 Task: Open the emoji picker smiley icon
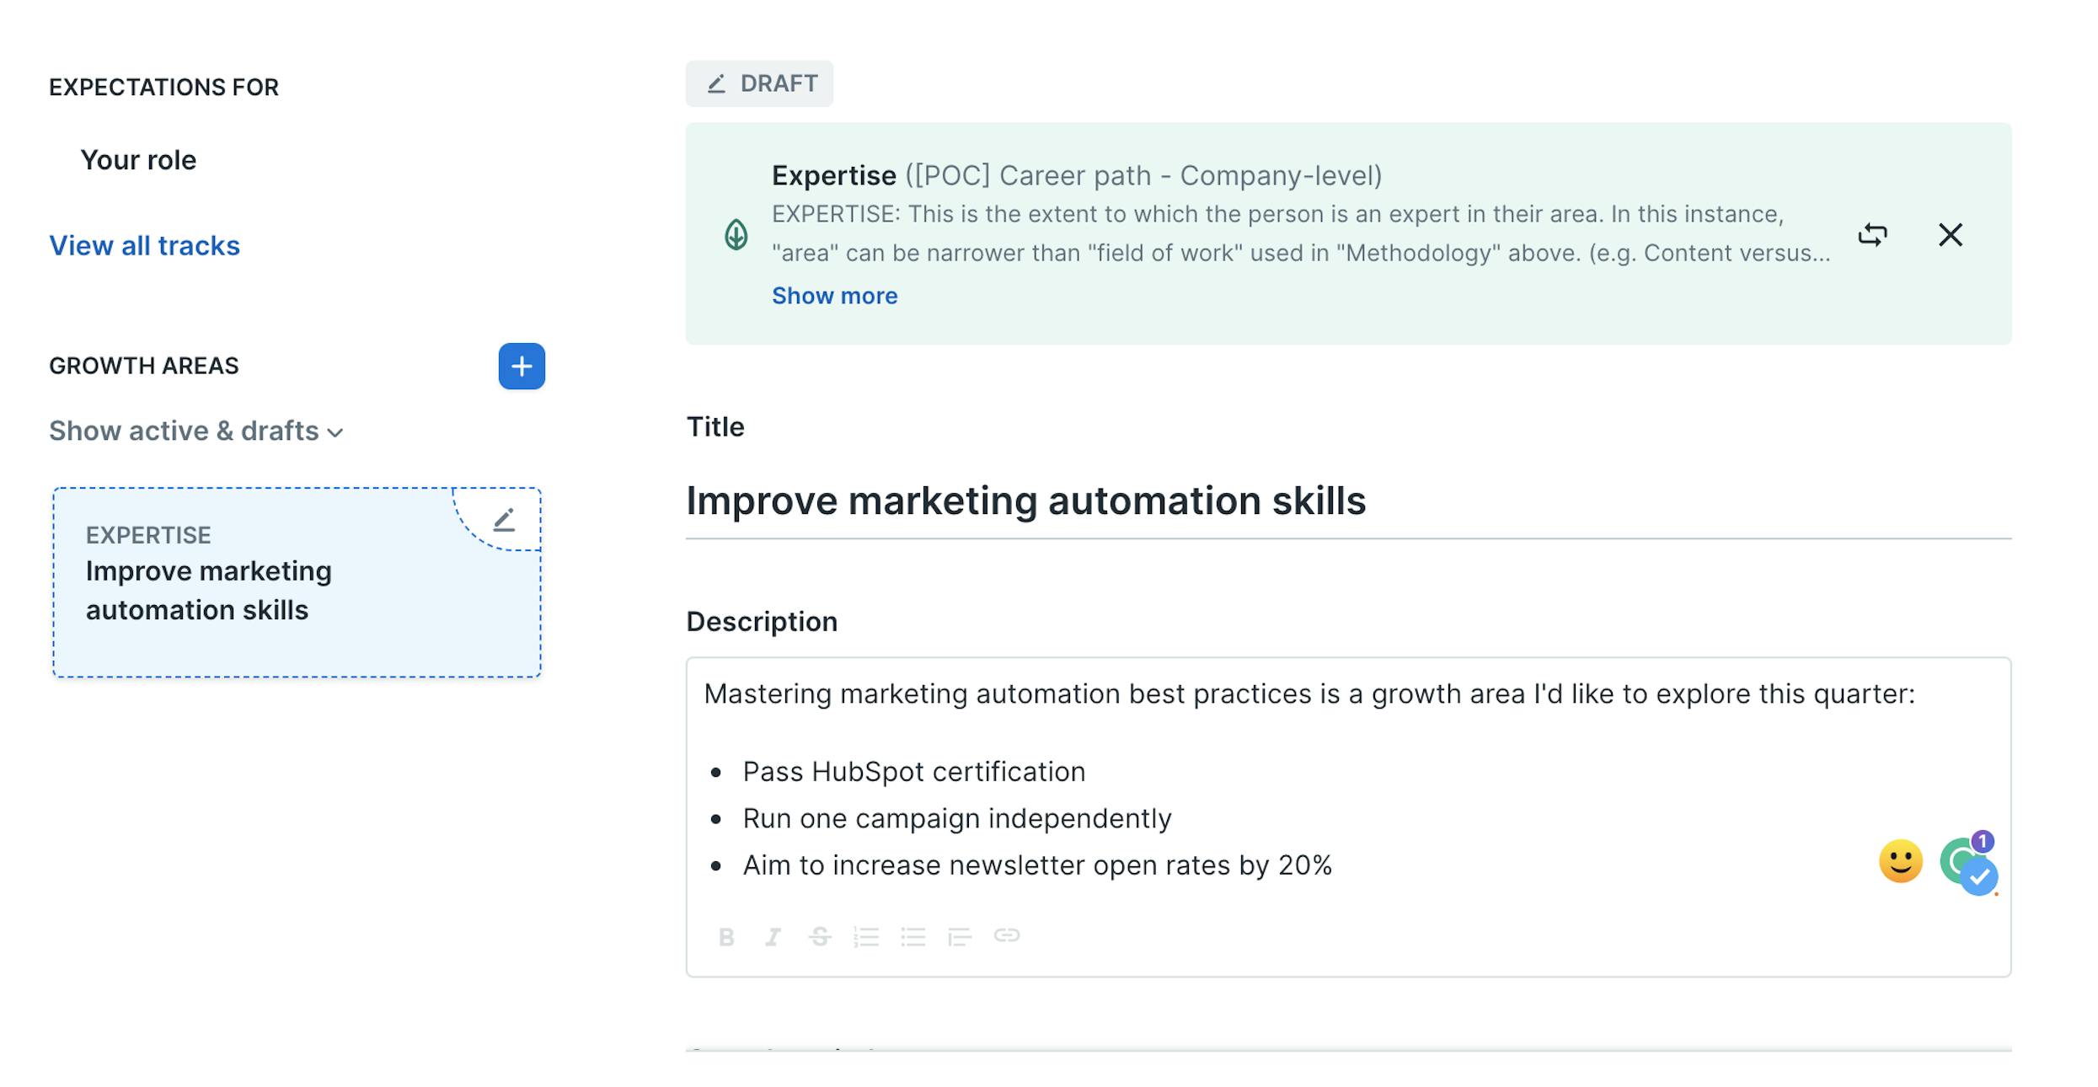point(1901,861)
